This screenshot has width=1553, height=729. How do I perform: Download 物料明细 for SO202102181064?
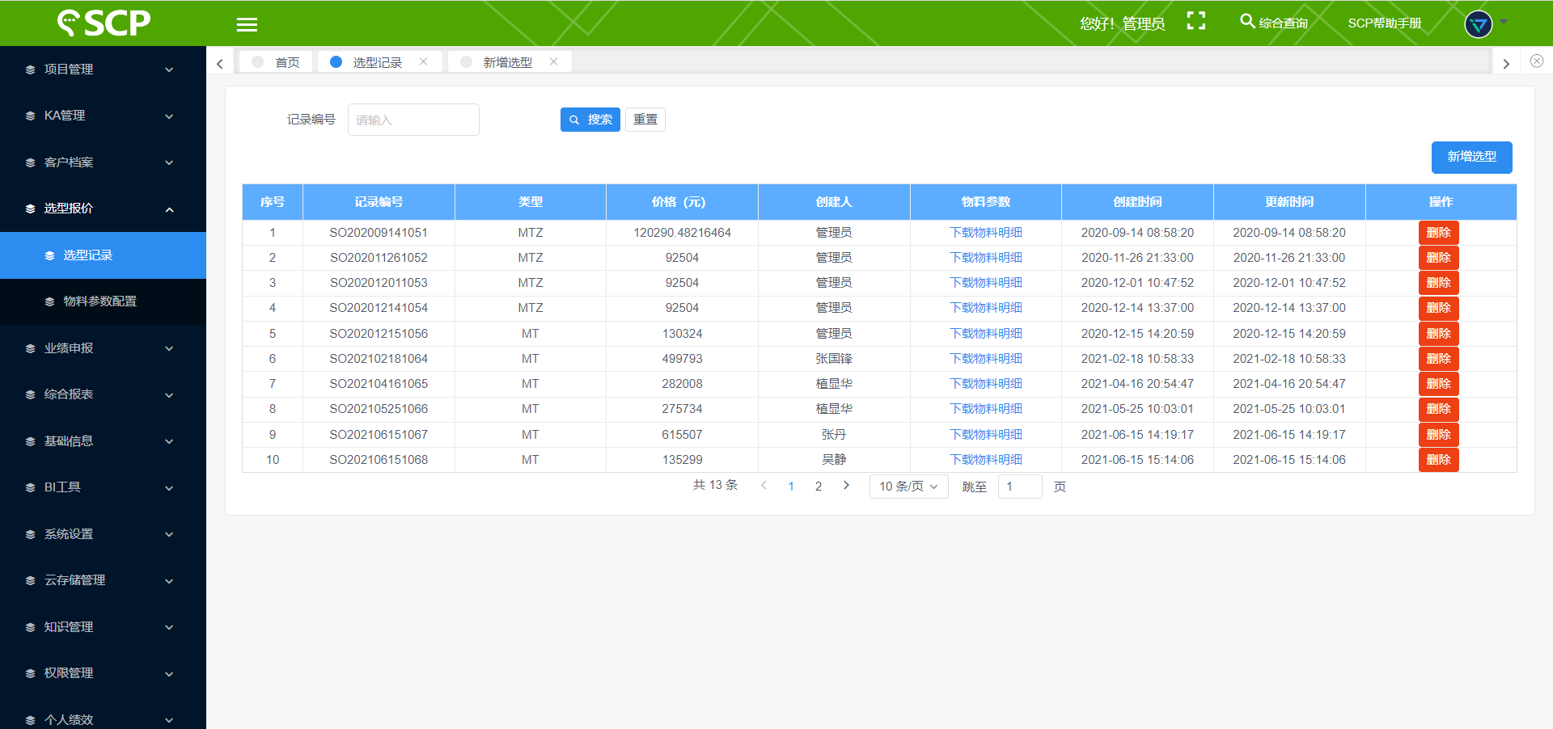click(986, 359)
